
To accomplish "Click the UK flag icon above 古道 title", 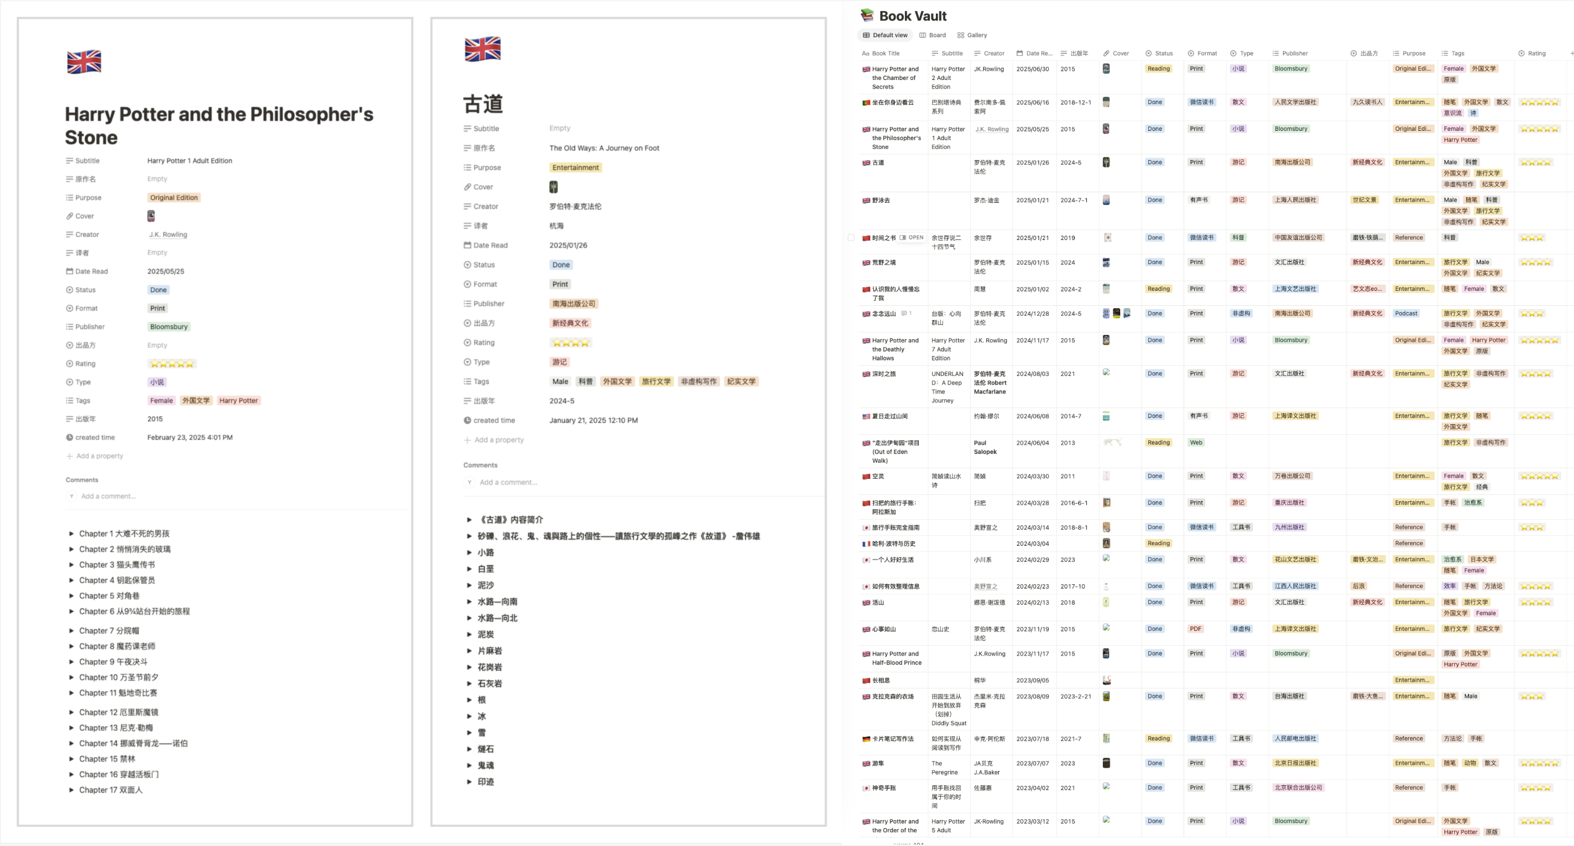I will [x=482, y=49].
